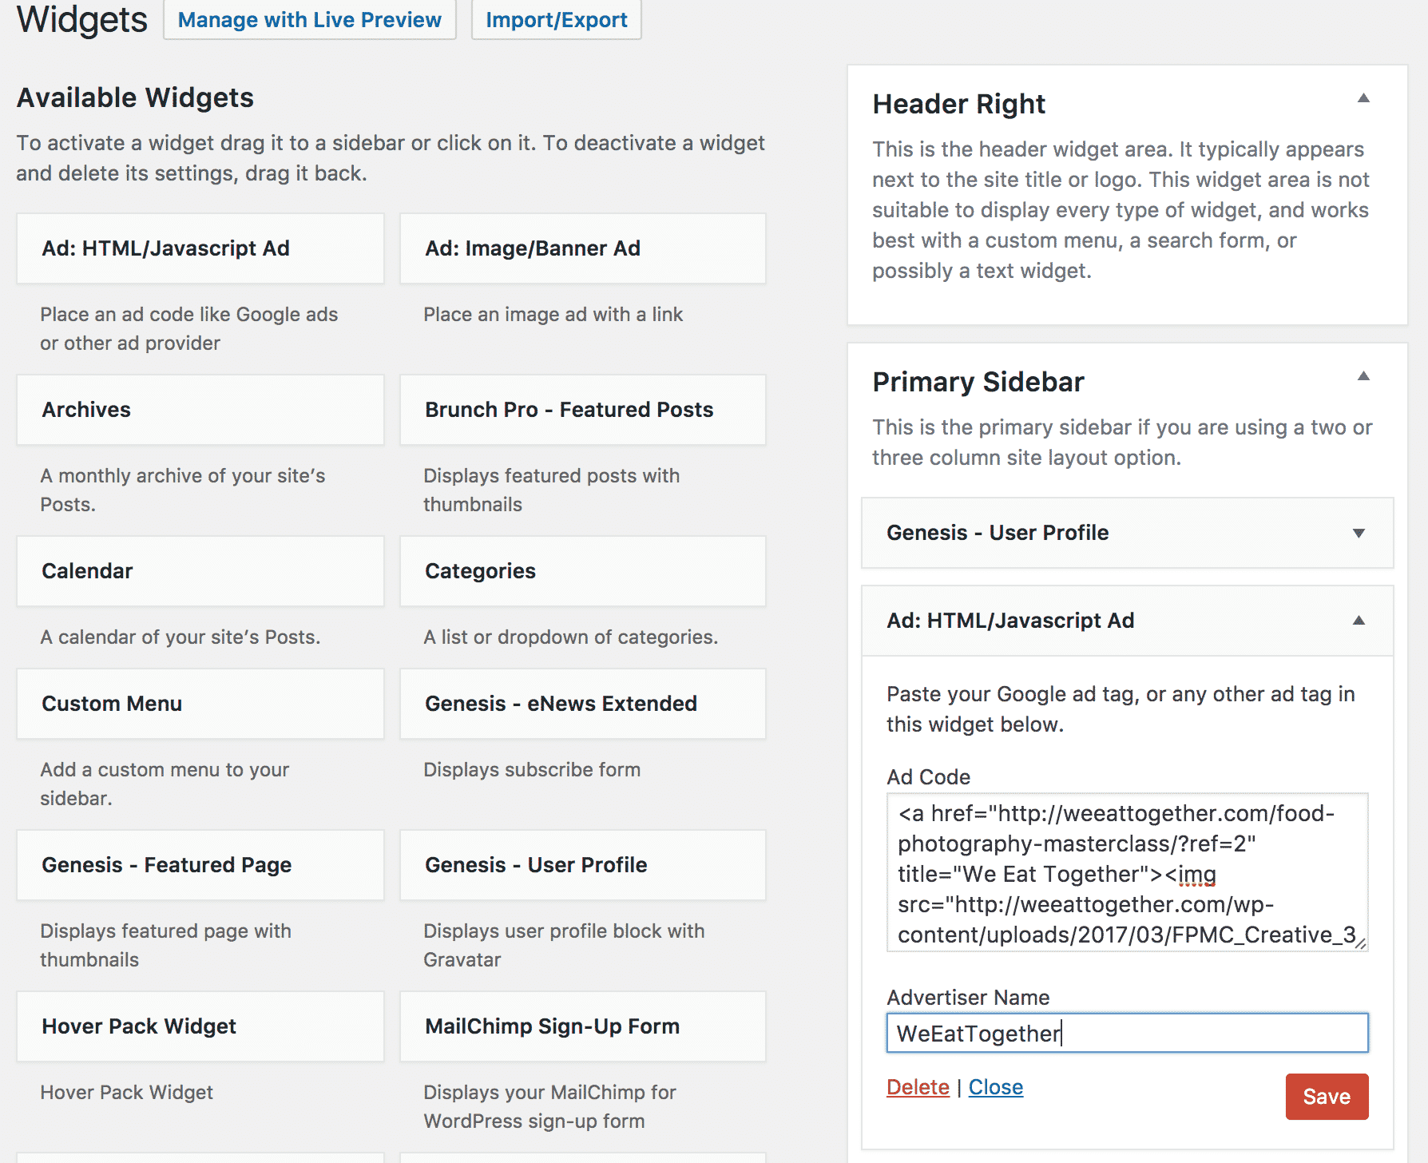The height and width of the screenshot is (1163, 1428).
Task: Choose the Genesis - eNews Extended widget
Action: (583, 704)
